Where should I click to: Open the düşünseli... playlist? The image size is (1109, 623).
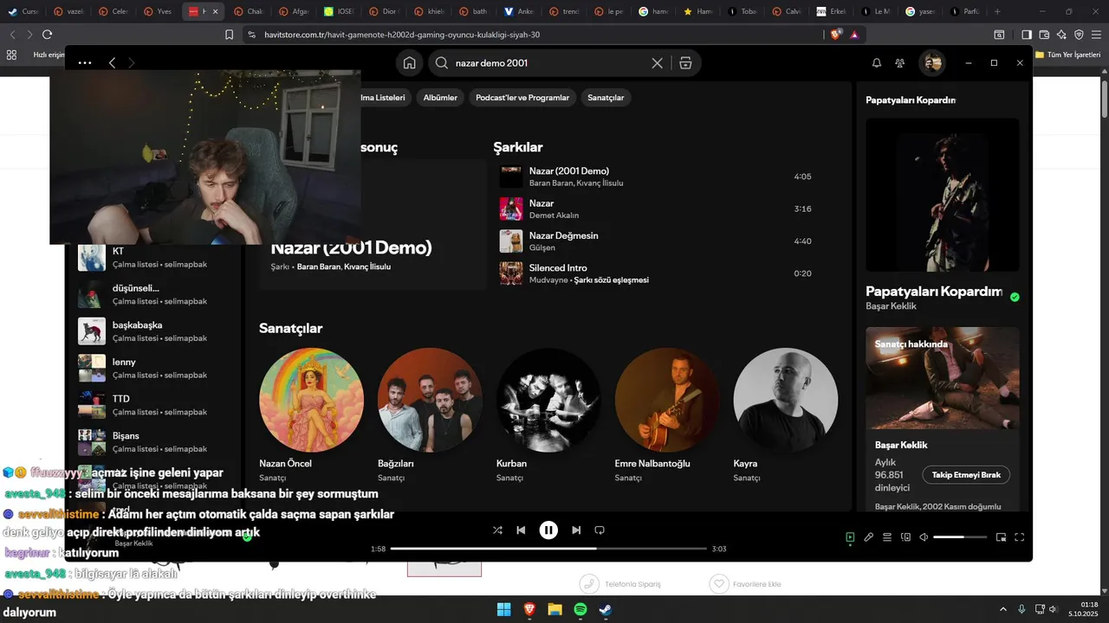pos(154,294)
